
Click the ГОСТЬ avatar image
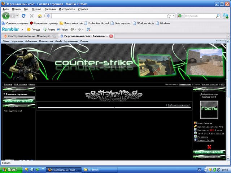pyautogui.click(x=209, y=110)
